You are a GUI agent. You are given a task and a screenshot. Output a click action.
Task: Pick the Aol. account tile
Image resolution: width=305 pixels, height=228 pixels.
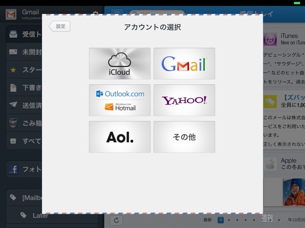119,137
